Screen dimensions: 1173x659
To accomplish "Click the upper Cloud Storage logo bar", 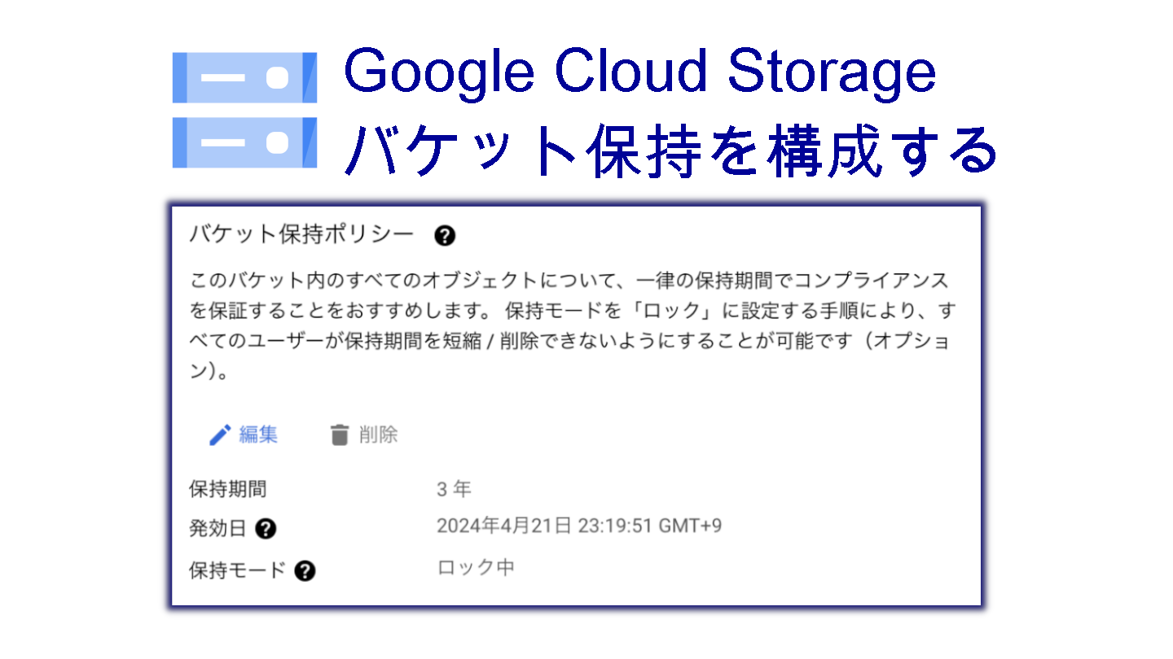I will [244, 78].
